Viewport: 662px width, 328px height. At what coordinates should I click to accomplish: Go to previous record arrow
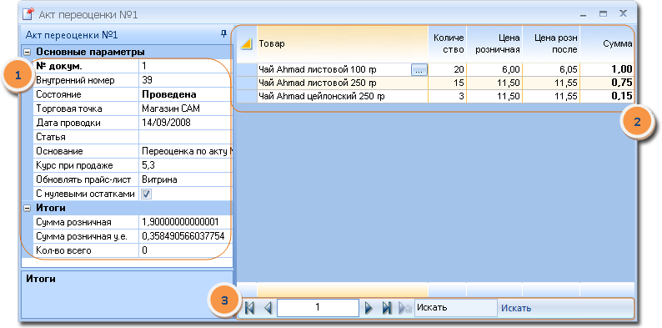[268, 308]
